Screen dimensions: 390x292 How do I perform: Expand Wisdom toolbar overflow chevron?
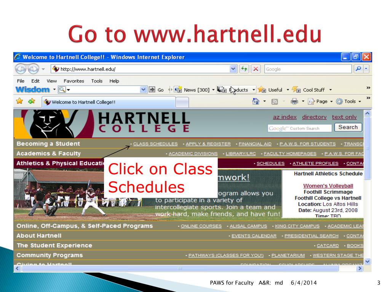pyautogui.click(x=368, y=88)
